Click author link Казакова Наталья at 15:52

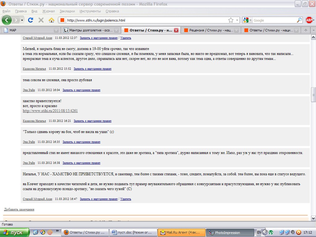(34, 69)
